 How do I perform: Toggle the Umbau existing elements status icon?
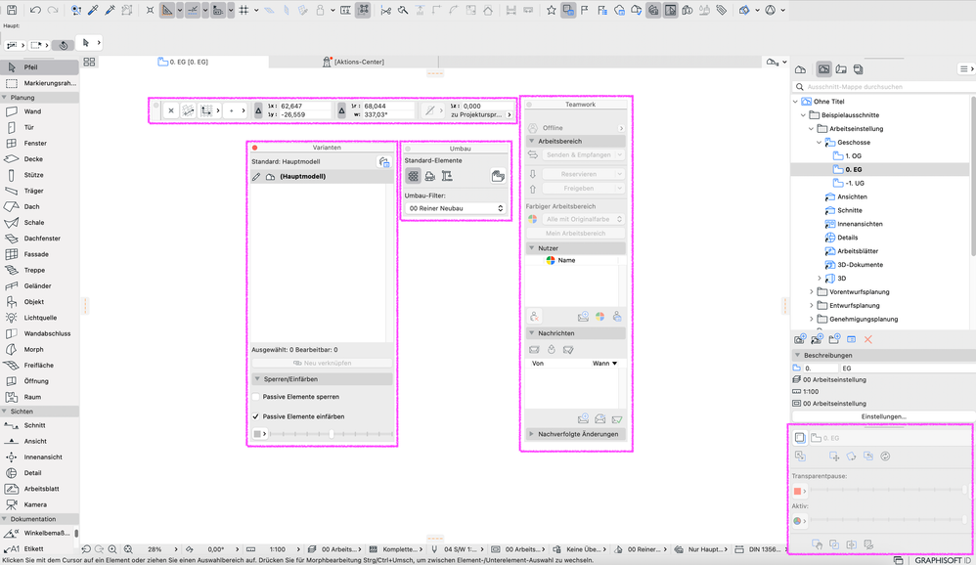coord(414,176)
